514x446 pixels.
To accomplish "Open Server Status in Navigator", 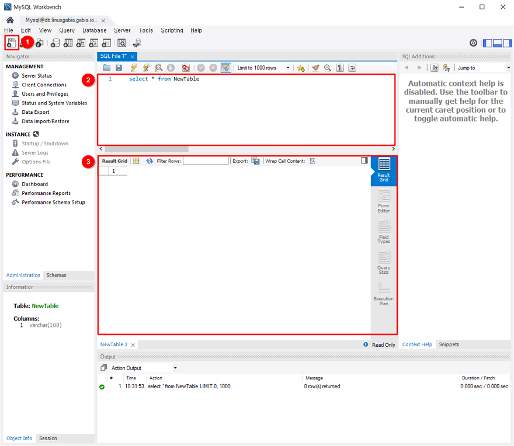I will 37,76.
